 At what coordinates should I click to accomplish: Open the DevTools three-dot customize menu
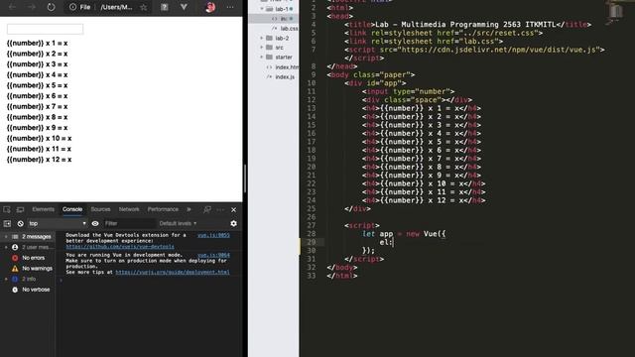pyautogui.click(x=220, y=209)
